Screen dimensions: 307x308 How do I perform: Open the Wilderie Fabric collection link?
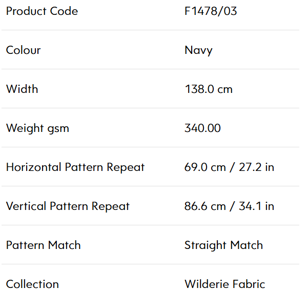point(225,284)
